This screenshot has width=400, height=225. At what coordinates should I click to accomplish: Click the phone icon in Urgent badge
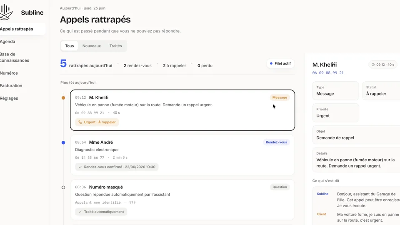[x=80, y=122]
